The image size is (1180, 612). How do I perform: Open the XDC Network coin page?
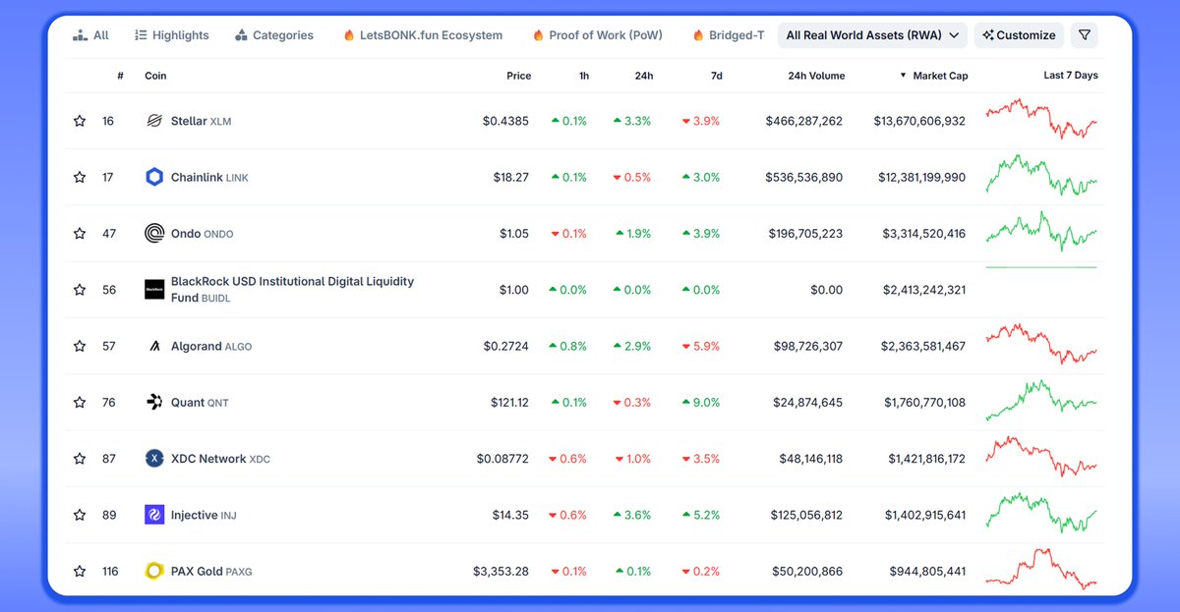(220, 459)
